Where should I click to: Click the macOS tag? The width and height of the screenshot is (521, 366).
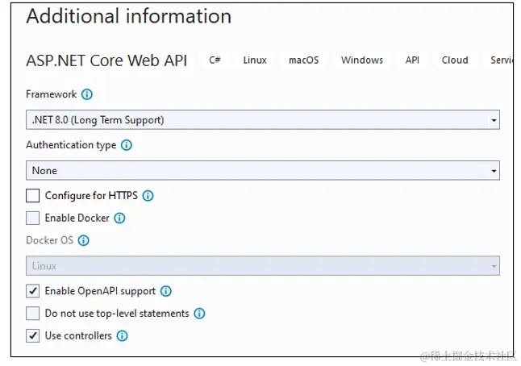point(304,60)
